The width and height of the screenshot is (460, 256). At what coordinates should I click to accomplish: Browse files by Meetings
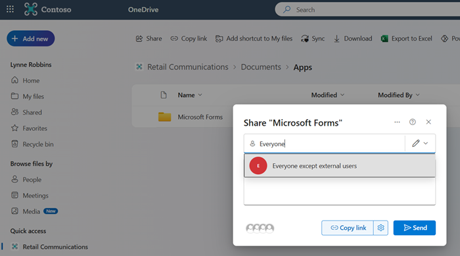point(30,195)
